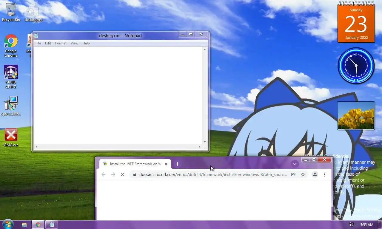Open the CPUID CPU-Z desktop shortcut

point(11,77)
